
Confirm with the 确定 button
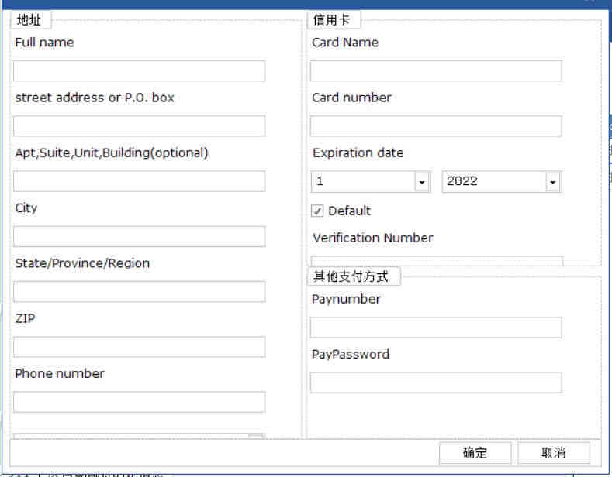click(x=475, y=453)
